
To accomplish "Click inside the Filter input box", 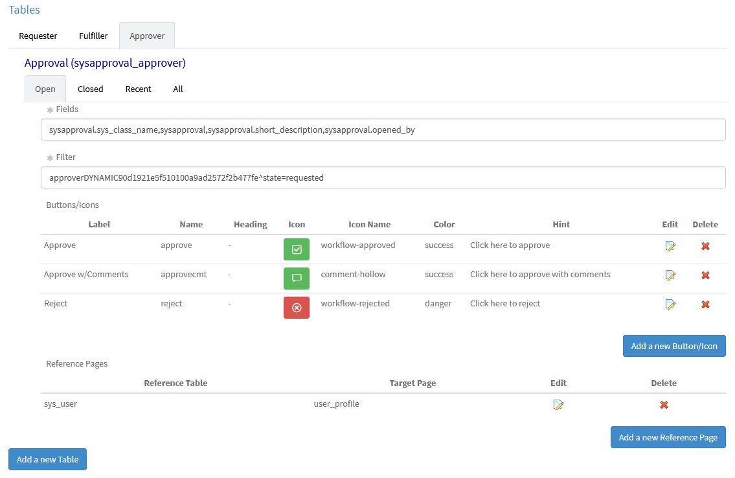I will [383, 177].
